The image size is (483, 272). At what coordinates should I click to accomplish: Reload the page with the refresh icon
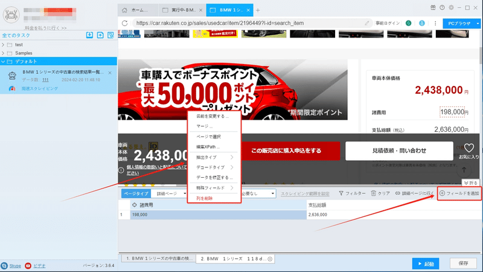[124, 23]
